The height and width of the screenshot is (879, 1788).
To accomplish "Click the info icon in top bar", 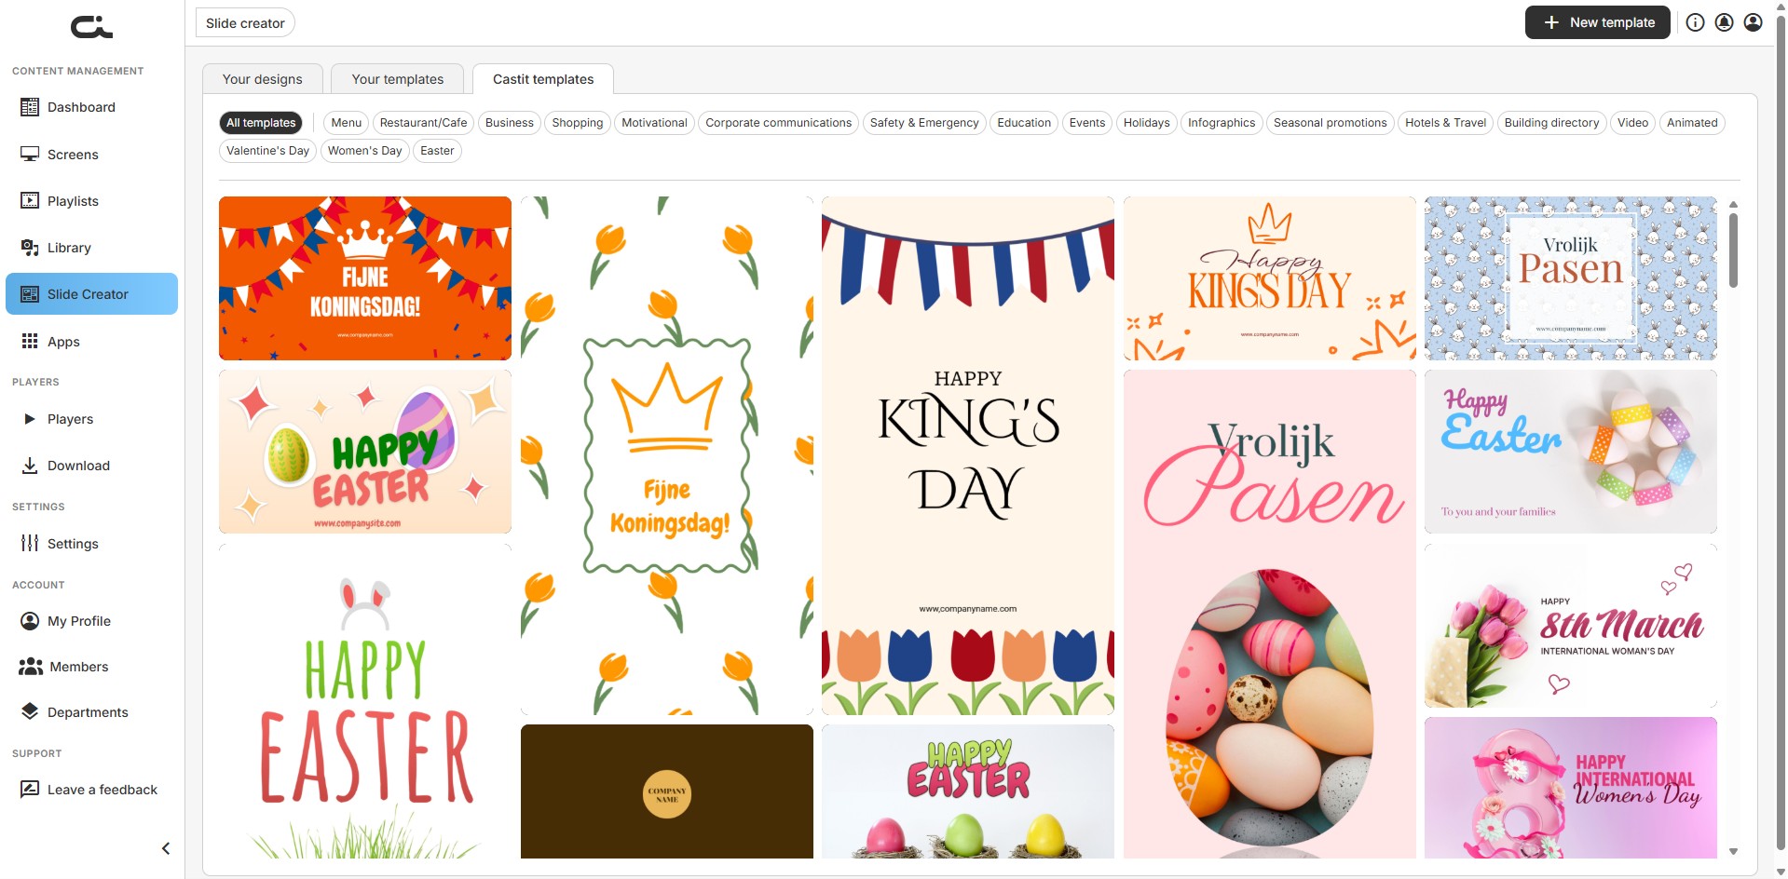I will coord(1696,22).
